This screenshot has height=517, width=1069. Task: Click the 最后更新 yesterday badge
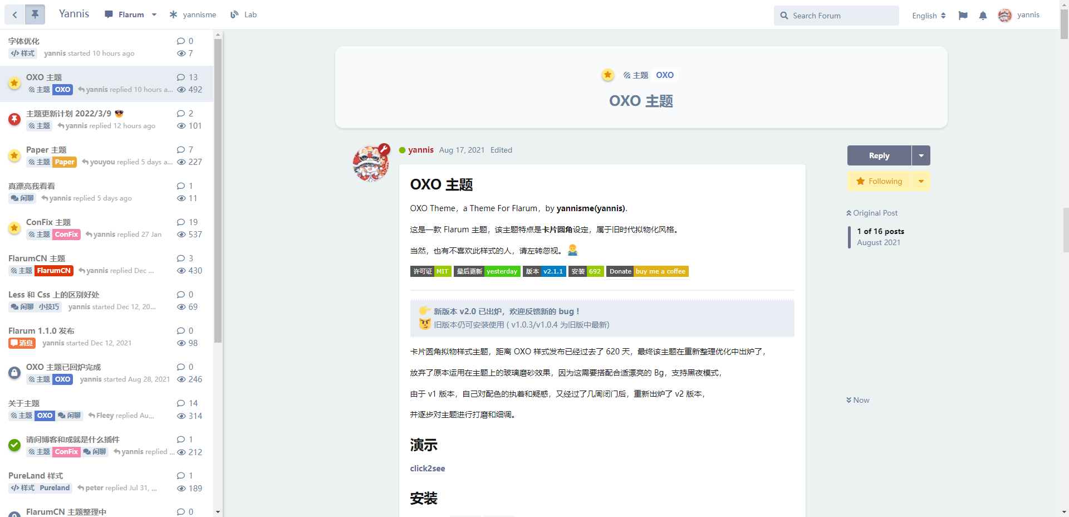[487, 271]
